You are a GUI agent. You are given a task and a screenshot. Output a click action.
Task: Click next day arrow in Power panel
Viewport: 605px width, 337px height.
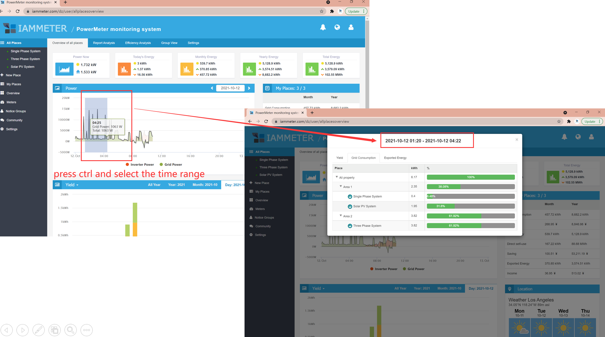tap(249, 88)
